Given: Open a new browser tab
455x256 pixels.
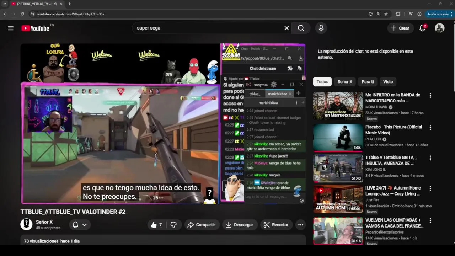Looking at the screenshot, I should [x=69, y=4].
